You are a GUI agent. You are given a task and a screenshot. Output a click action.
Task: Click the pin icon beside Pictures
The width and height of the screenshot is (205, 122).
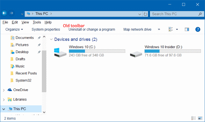coord(39,45)
